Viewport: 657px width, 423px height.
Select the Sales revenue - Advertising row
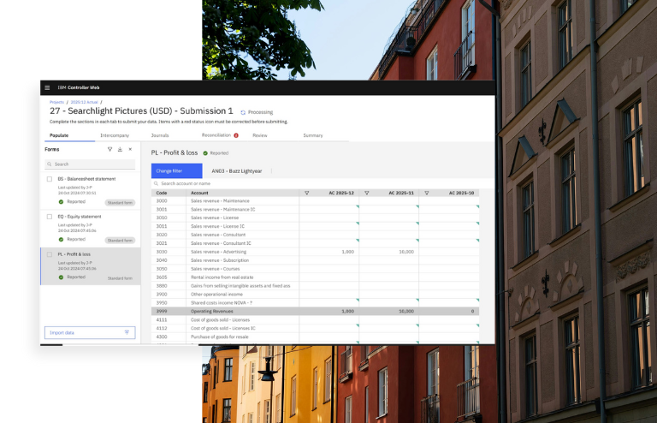pos(244,252)
